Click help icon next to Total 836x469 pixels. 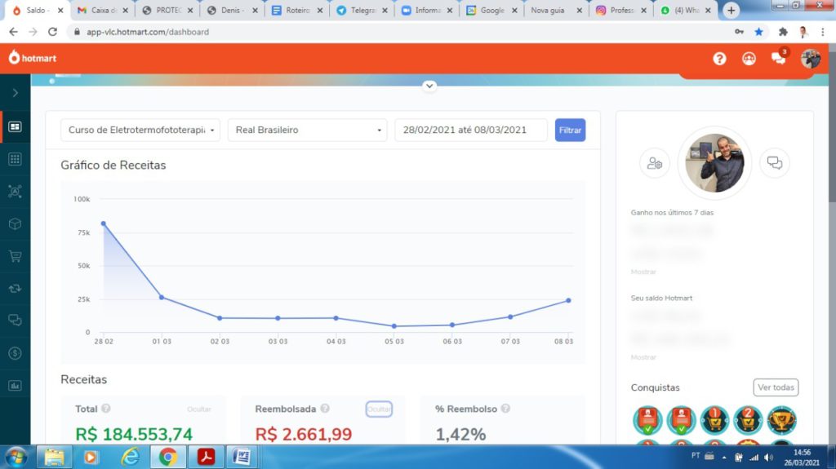point(105,409)
